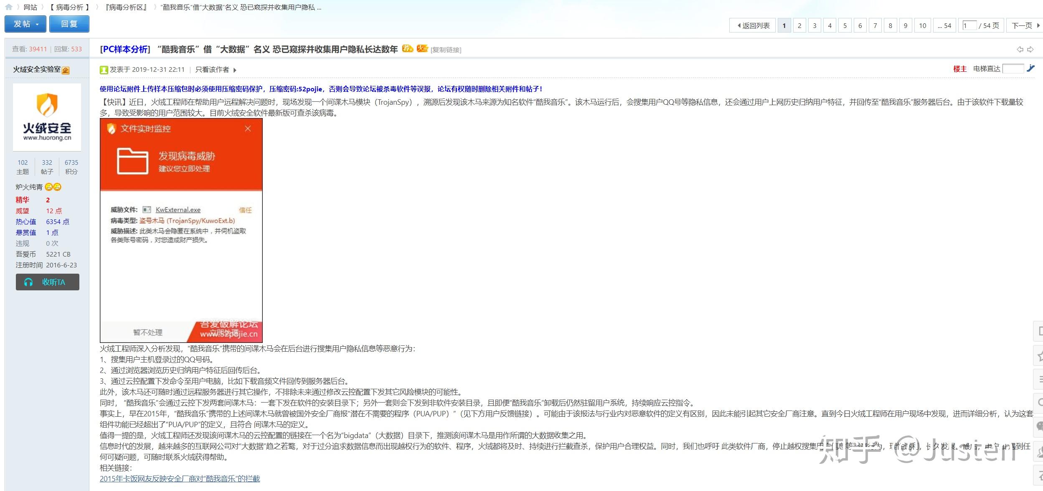The width and height of the screenshot is (1043, 491).
Task: Open the 【病毒分析】 breadcrumb section
Action: (x=69, y=7)
